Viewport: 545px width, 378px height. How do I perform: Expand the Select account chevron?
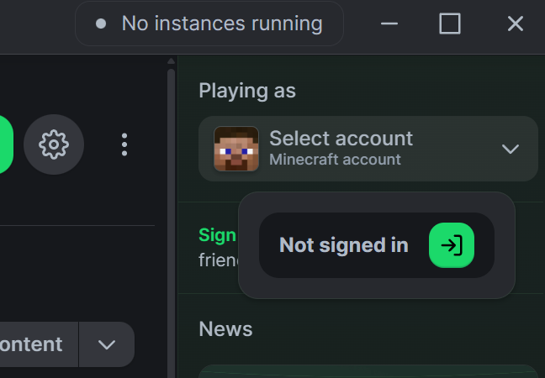(x=510, y=149)
